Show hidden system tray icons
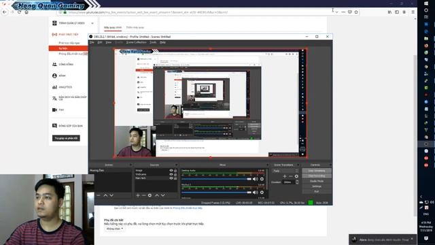The image size is (435, 245). click(x=421, y=197)
